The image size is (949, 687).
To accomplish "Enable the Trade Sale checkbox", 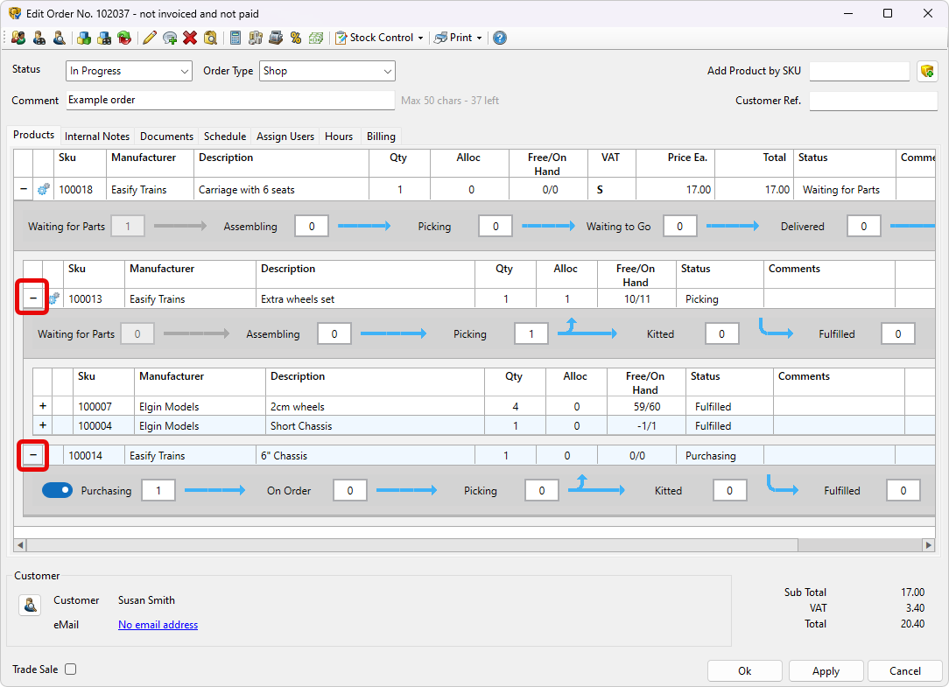I will (x=71, y=669).
